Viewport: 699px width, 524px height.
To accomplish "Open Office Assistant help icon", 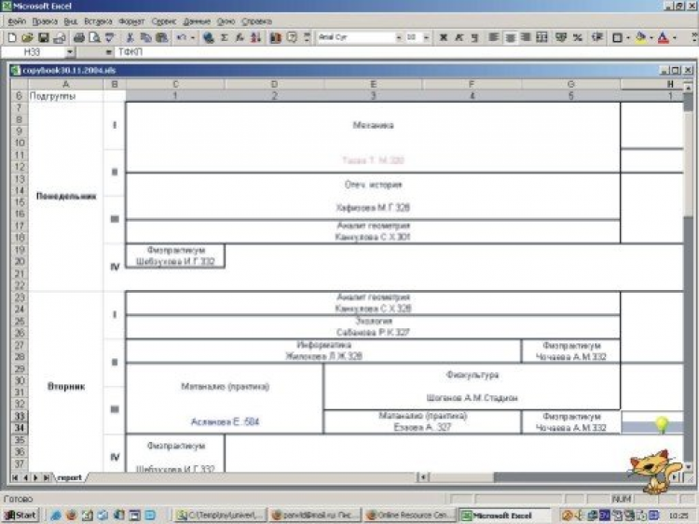I will tap(292, 38).
